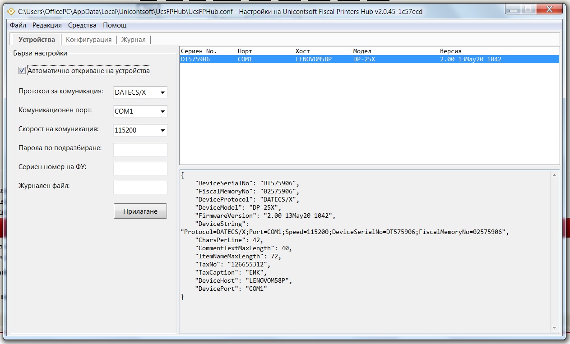Click the "CommentTextMaxLength": 40 line
This screenshot has height=344, width=570.
point(244,248)
